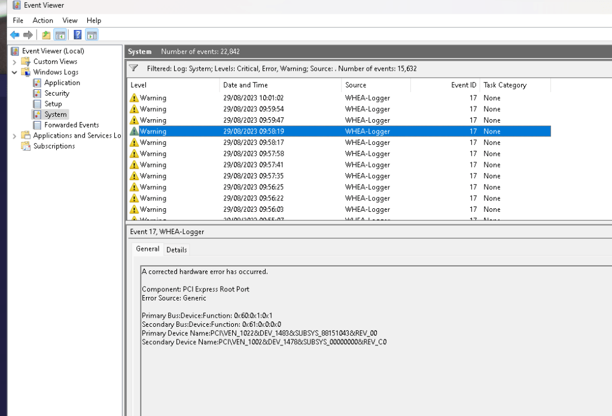Select the event dated 29/08/2023 09:57:35
612x416 pixels.
tap(339, 176)
